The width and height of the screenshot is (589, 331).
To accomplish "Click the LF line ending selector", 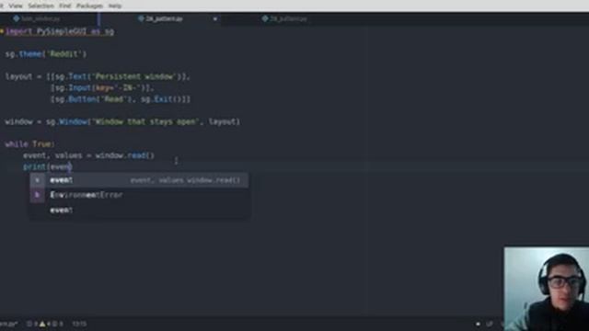I will (490, 324).
